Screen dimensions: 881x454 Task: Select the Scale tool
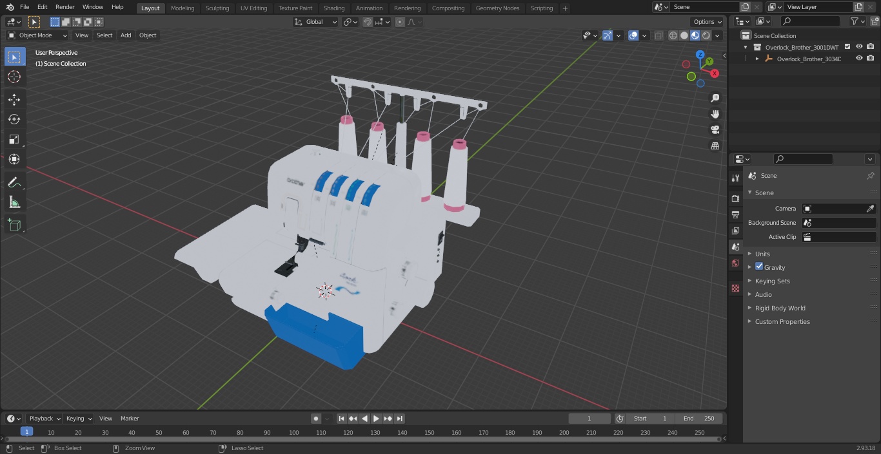point(15,139)
